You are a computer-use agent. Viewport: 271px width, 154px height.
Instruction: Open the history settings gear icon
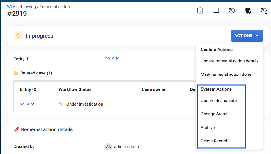click(264, 11)
